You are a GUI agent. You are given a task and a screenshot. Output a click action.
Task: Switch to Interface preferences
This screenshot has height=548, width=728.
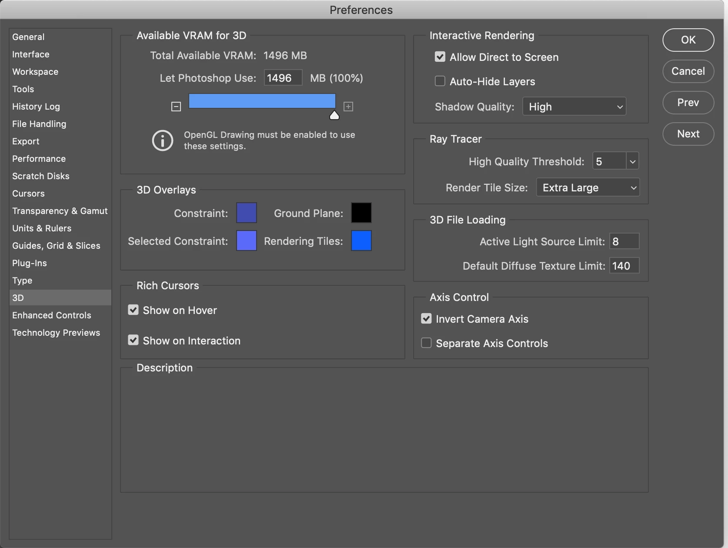(x=60, y=54)
